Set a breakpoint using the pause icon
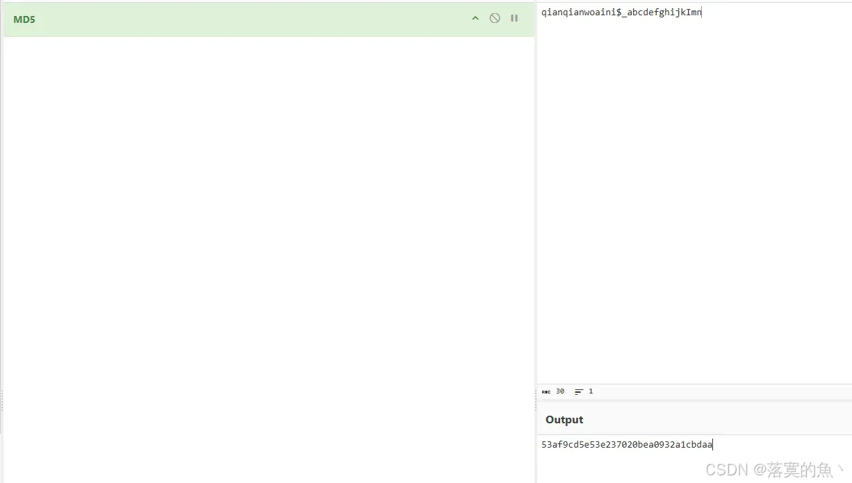The height and width of the screenshot is (483, 852). 514,19
